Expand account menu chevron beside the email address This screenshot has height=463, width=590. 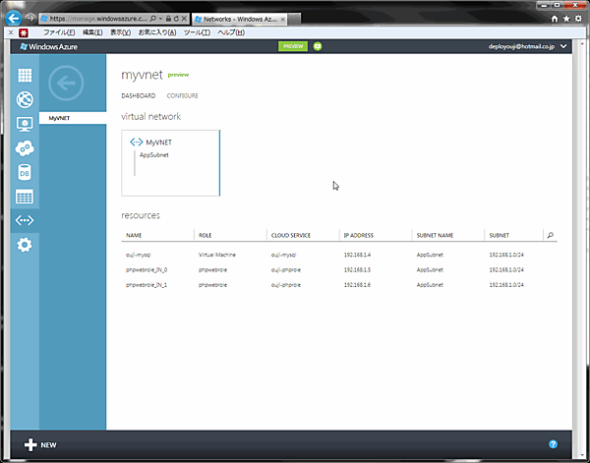click(x=562, y=45)
